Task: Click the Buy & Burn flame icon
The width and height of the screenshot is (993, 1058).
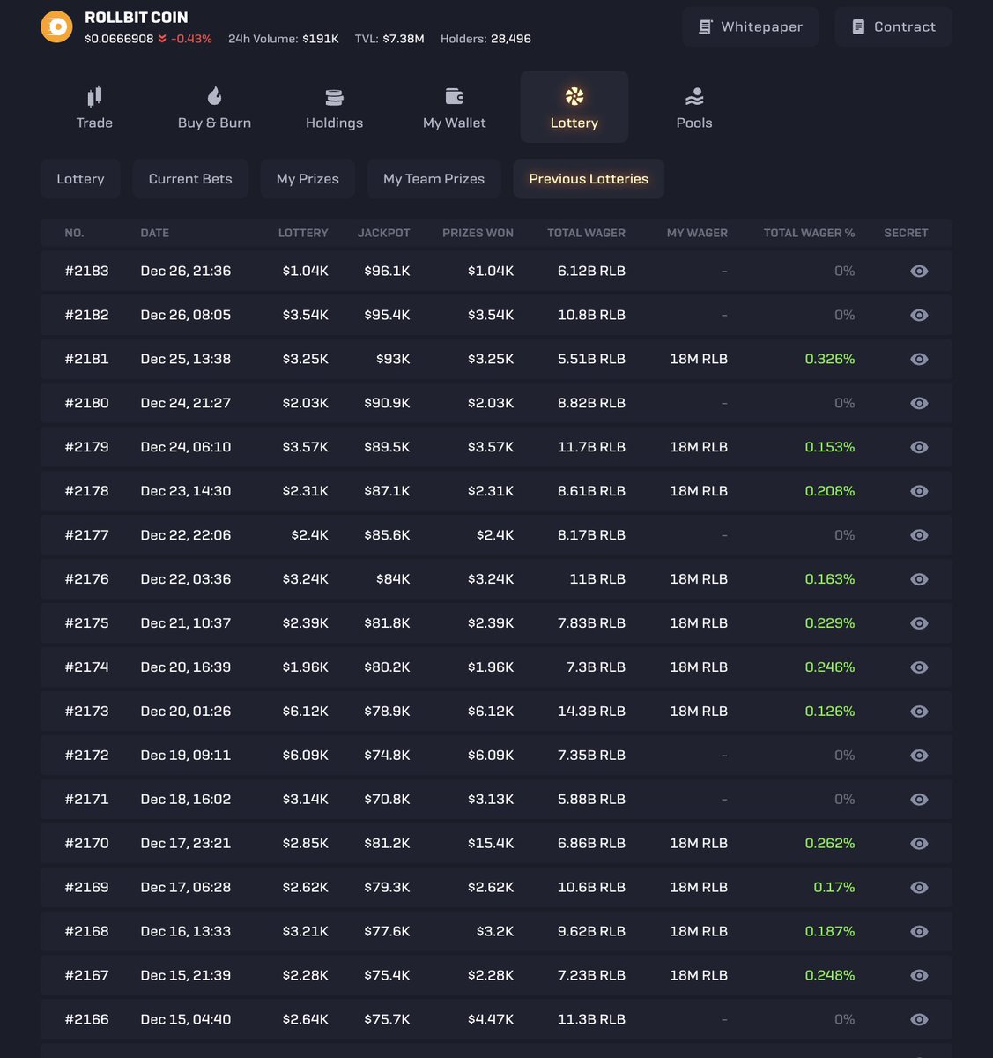Action: tap(214, 96)
